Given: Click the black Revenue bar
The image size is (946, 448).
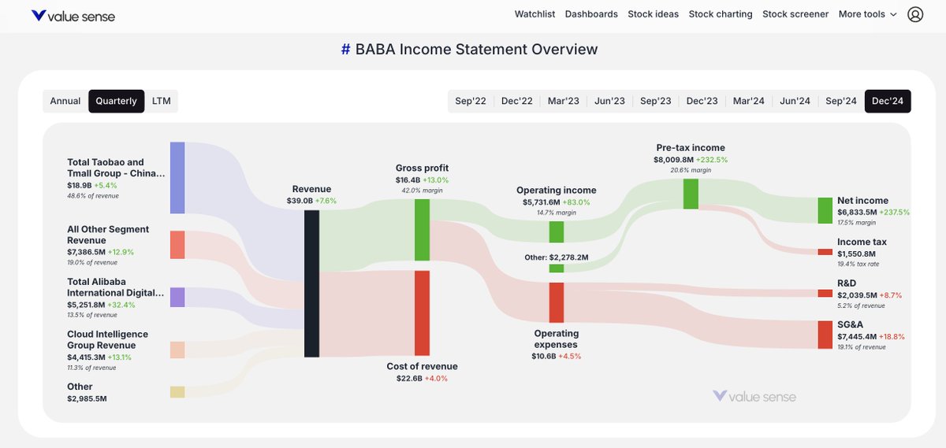Looking at the screenshot, I should (311, 283).
